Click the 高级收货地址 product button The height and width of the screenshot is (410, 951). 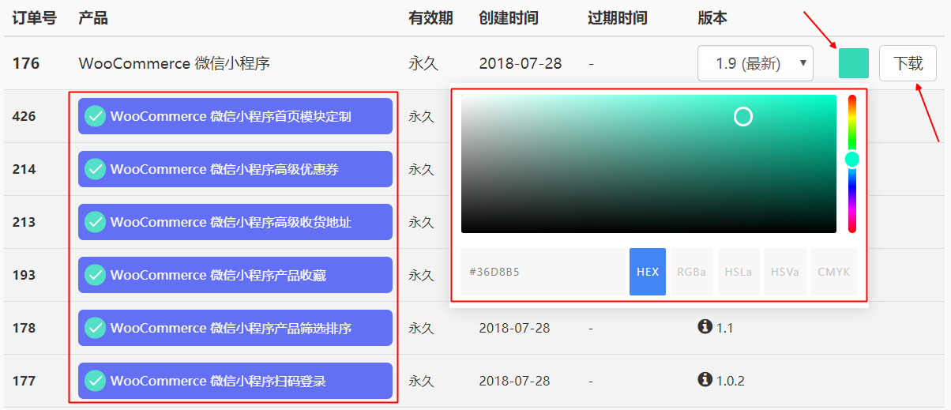(x=235, y=222)
